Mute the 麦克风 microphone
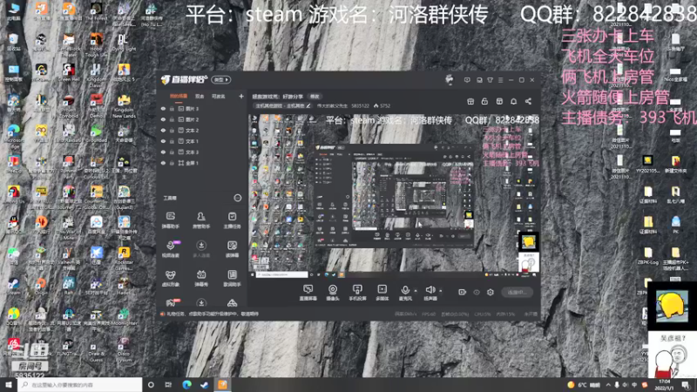This screenshot has width=697, height=392. point(405,293)
